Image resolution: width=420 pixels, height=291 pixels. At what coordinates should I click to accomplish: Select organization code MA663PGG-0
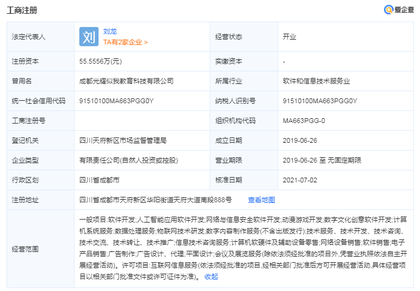click(x=304, y=121)
